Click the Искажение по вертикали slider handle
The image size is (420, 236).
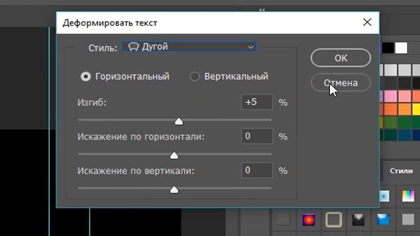[x=174, y=189]
